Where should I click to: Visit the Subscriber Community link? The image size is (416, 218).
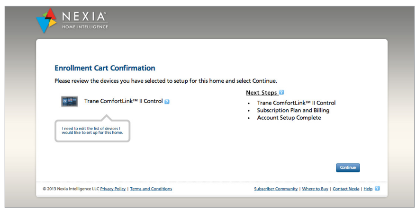(276, 189)
